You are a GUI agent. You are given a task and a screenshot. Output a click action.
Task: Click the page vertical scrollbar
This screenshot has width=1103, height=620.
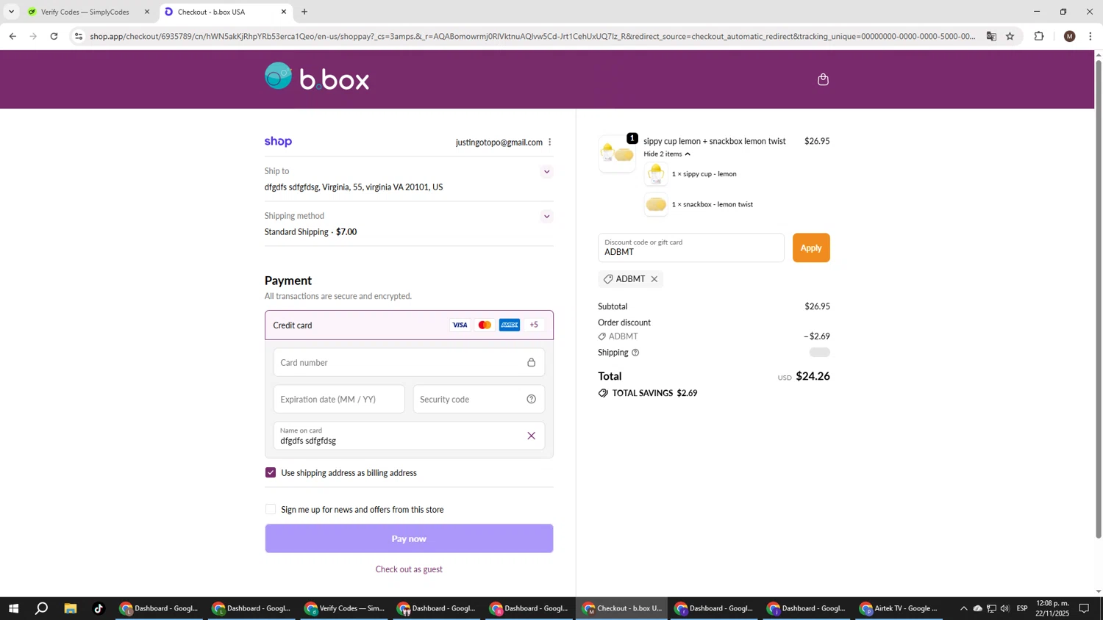click(1099, 298)
